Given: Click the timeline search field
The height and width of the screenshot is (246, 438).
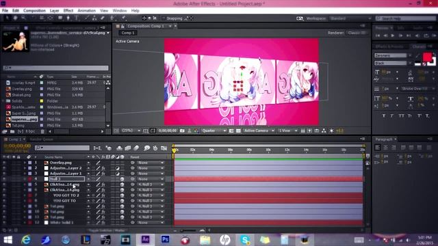Looking at the screenshot, I should pyautogui.click(x=62, y=148).
